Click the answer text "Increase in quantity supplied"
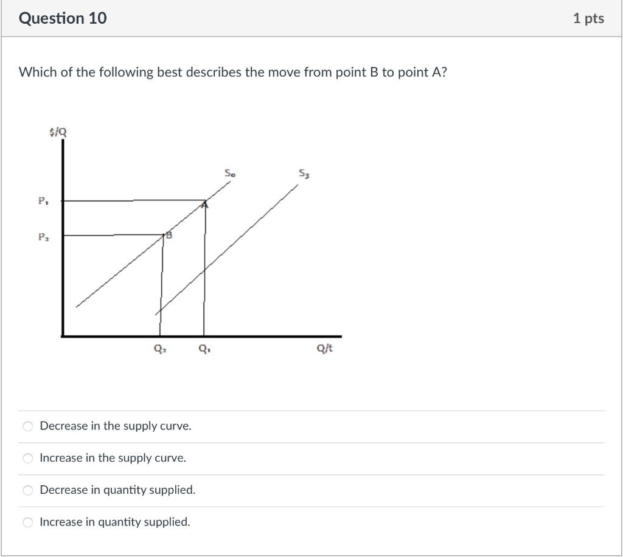Image resolution: width=623 pixels, height=557 pixels. tap(113, 521)
